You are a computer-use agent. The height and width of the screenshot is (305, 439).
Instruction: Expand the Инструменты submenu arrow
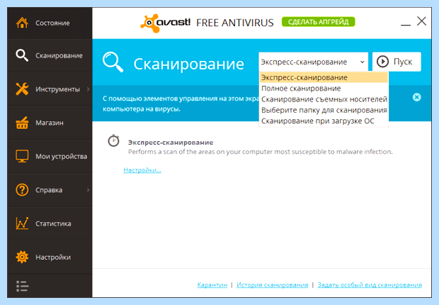point(89,89)
